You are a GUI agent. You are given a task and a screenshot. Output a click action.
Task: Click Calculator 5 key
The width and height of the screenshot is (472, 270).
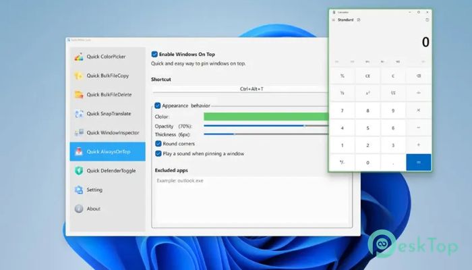(368, 128)
